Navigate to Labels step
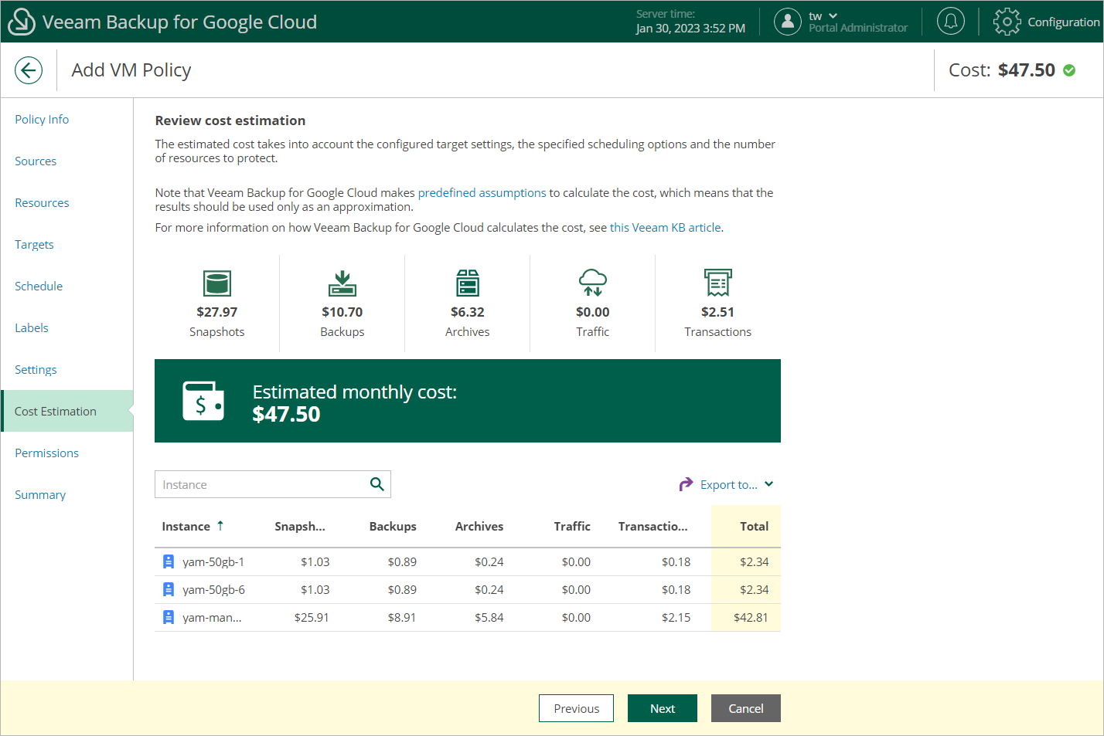The height and width of the screenshot is (736, 1104). click(32, 327)
